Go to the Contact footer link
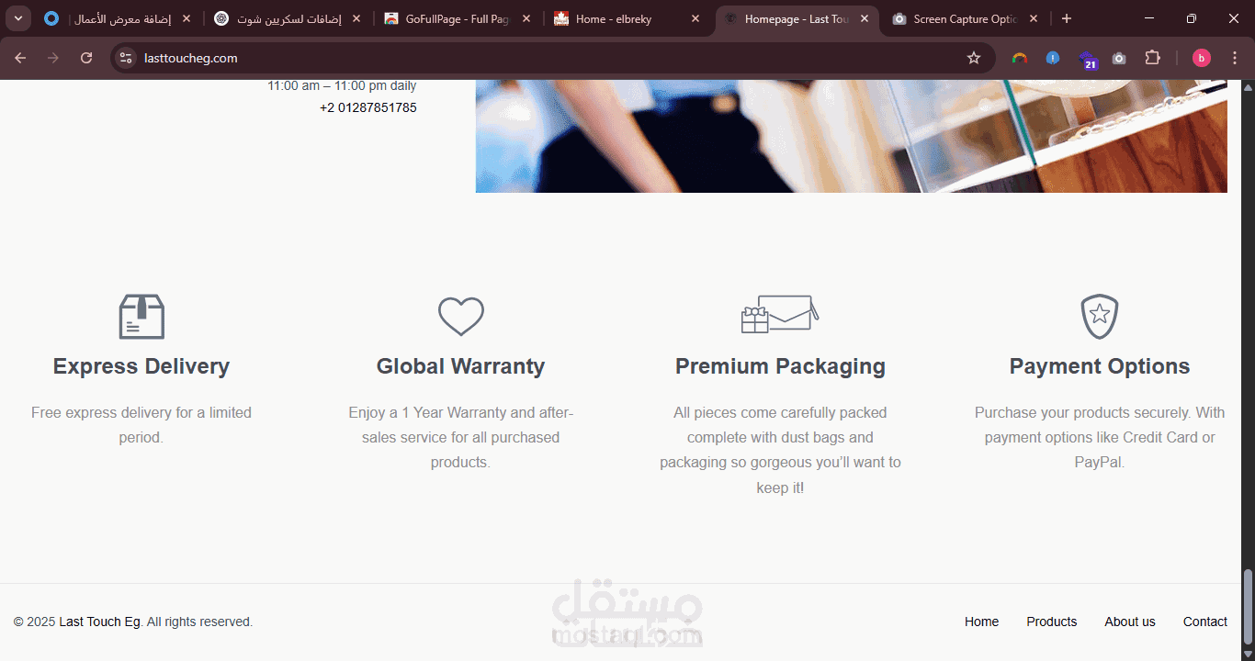This screenshot has height=661, width=1255. pyautogui.click(x=1205, y=622)
